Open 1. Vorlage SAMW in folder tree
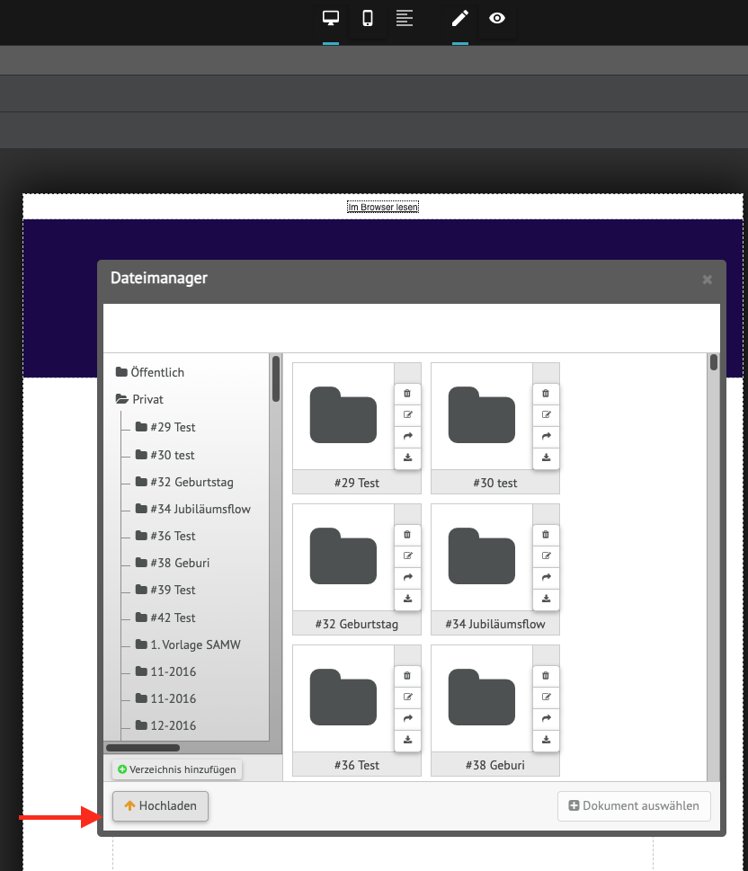The image size is (748, 871). tap(188, 644)
